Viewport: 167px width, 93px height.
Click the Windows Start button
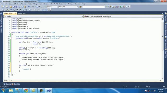click(x=3, y=91)
